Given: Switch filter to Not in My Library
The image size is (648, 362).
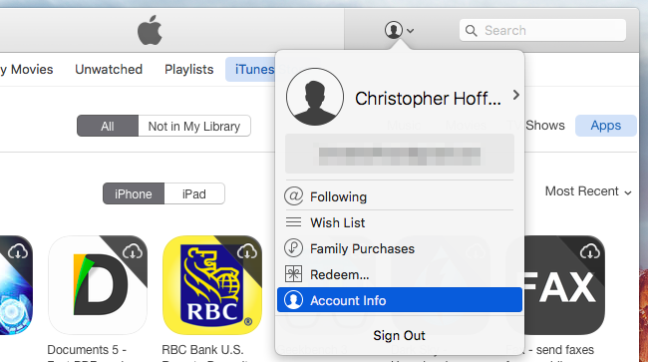Looking at the screenshot, I should click(194, 126).
